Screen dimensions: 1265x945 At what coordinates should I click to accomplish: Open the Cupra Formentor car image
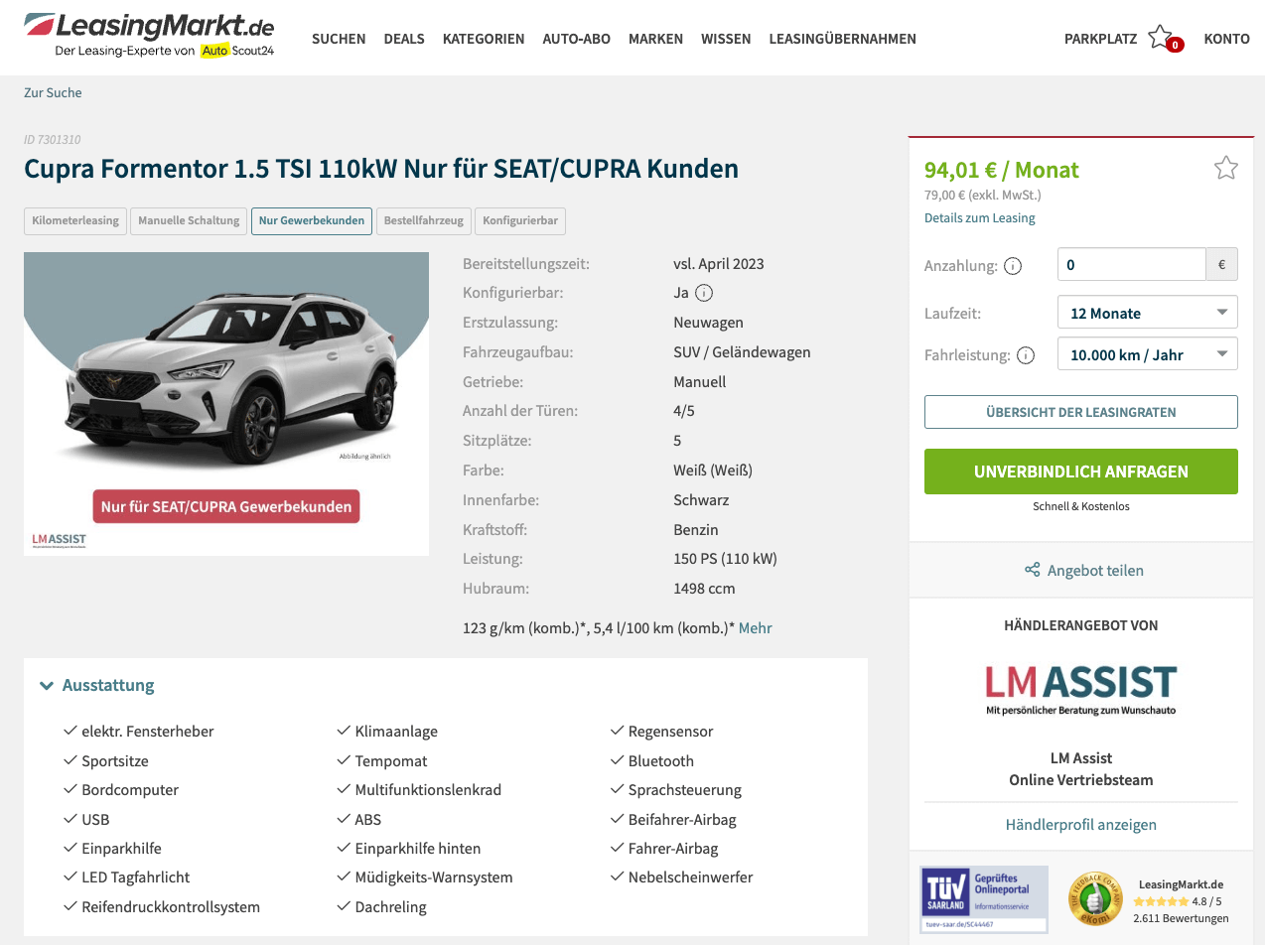(226, 403)
